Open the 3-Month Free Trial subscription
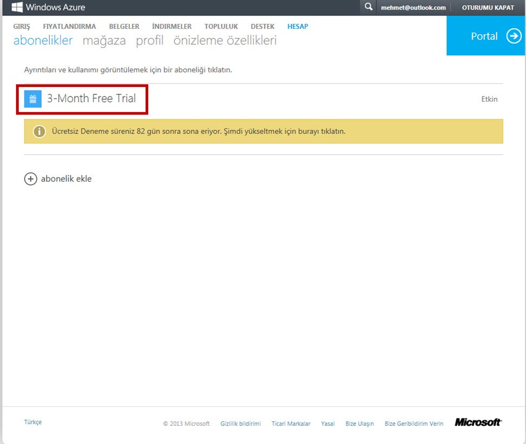This screenshot has height=444, width=526. (91, 99)
